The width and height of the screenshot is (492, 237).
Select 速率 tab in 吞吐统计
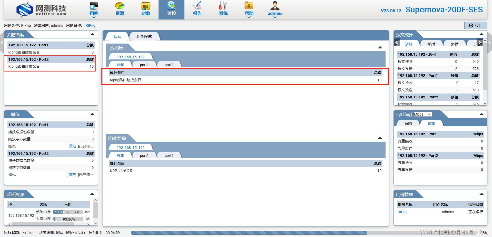coord(431,124)
